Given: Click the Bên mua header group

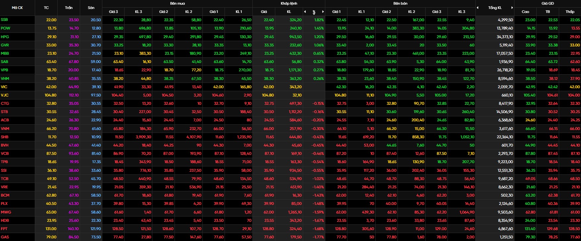Looking at the screenshot, I should click(x=177, y=3).
